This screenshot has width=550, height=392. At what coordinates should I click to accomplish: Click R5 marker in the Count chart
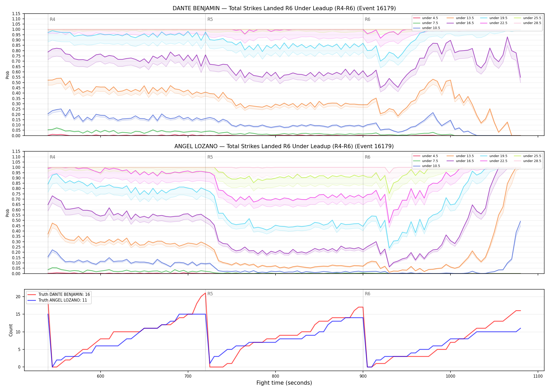point(210,294)
